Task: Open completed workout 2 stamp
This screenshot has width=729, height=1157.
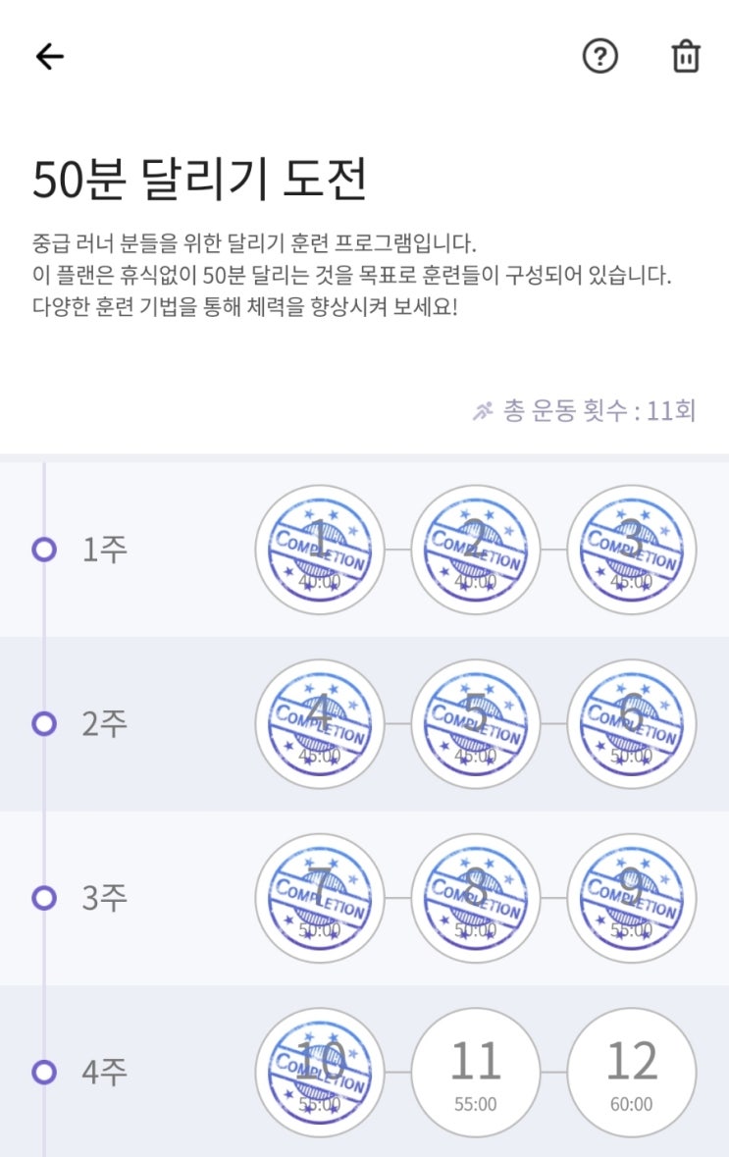Action: pyautogui.click(x=475, y=550)
